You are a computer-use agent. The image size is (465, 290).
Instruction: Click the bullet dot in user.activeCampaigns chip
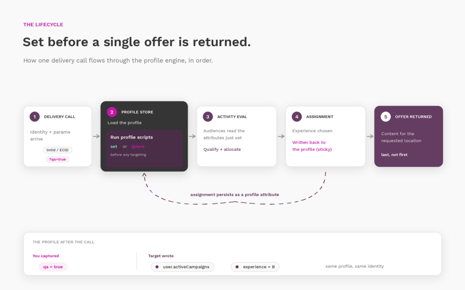coord(157,267)
